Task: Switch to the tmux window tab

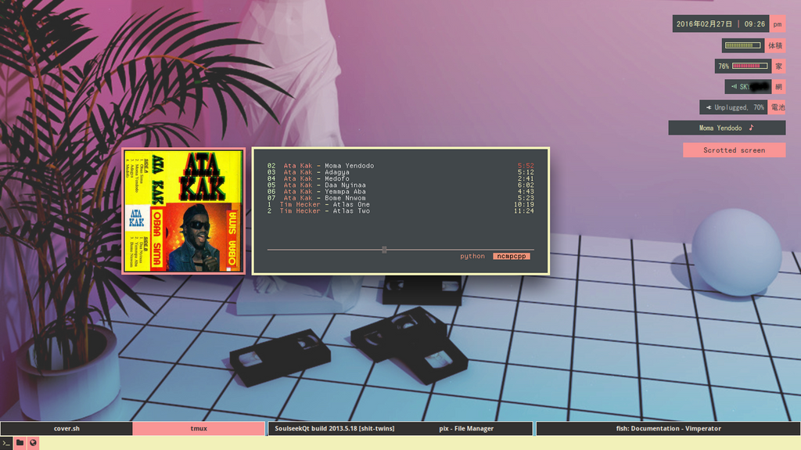Action: [199, 429]
